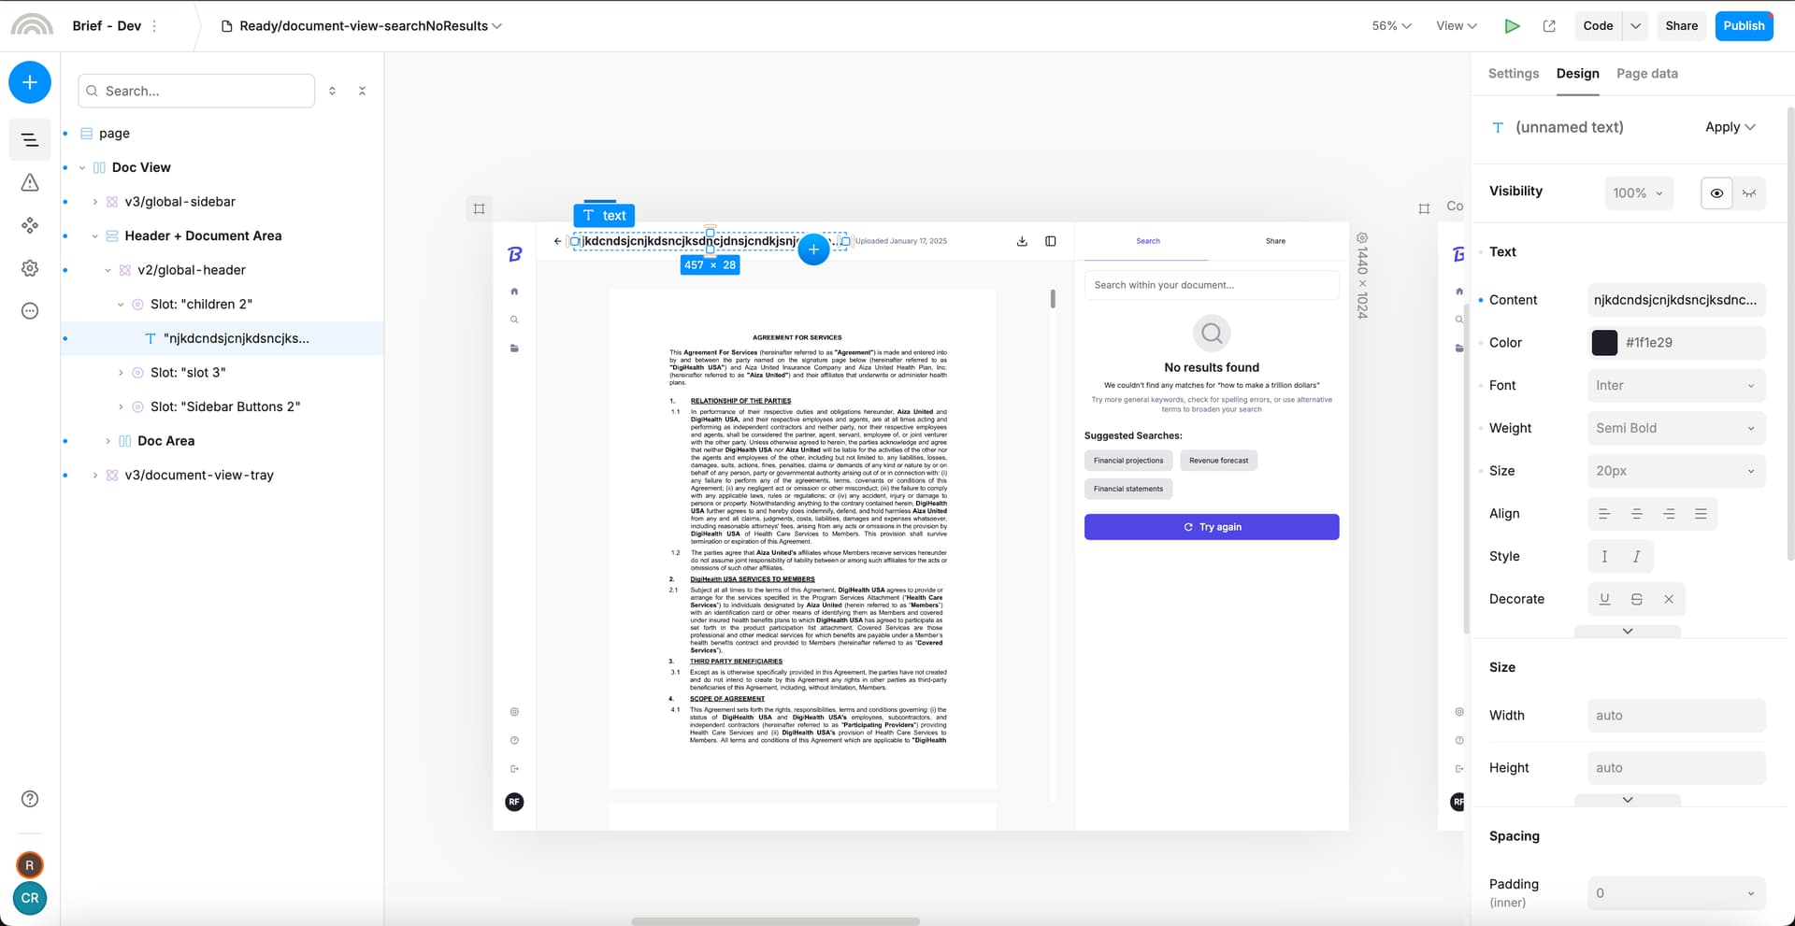Click the green preview play icon
The width and height of the screenshot is (1795, 926).
pyautogui.click(x=1512, y=26)
